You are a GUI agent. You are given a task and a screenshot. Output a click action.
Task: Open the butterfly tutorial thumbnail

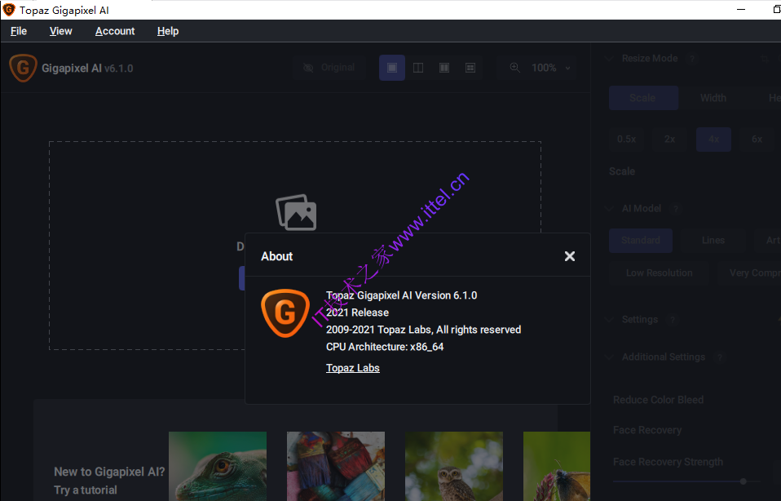pos(556,466)
